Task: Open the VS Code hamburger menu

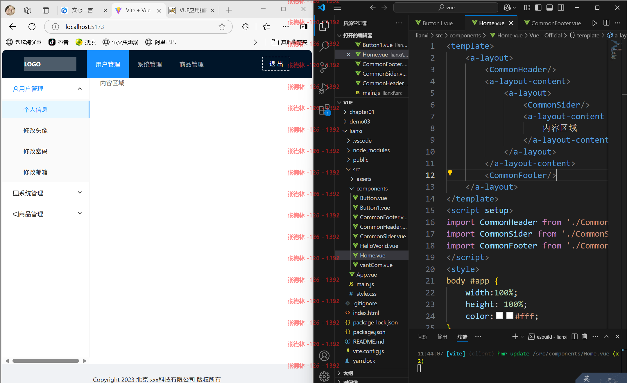Action: click(x=337, y=8)
